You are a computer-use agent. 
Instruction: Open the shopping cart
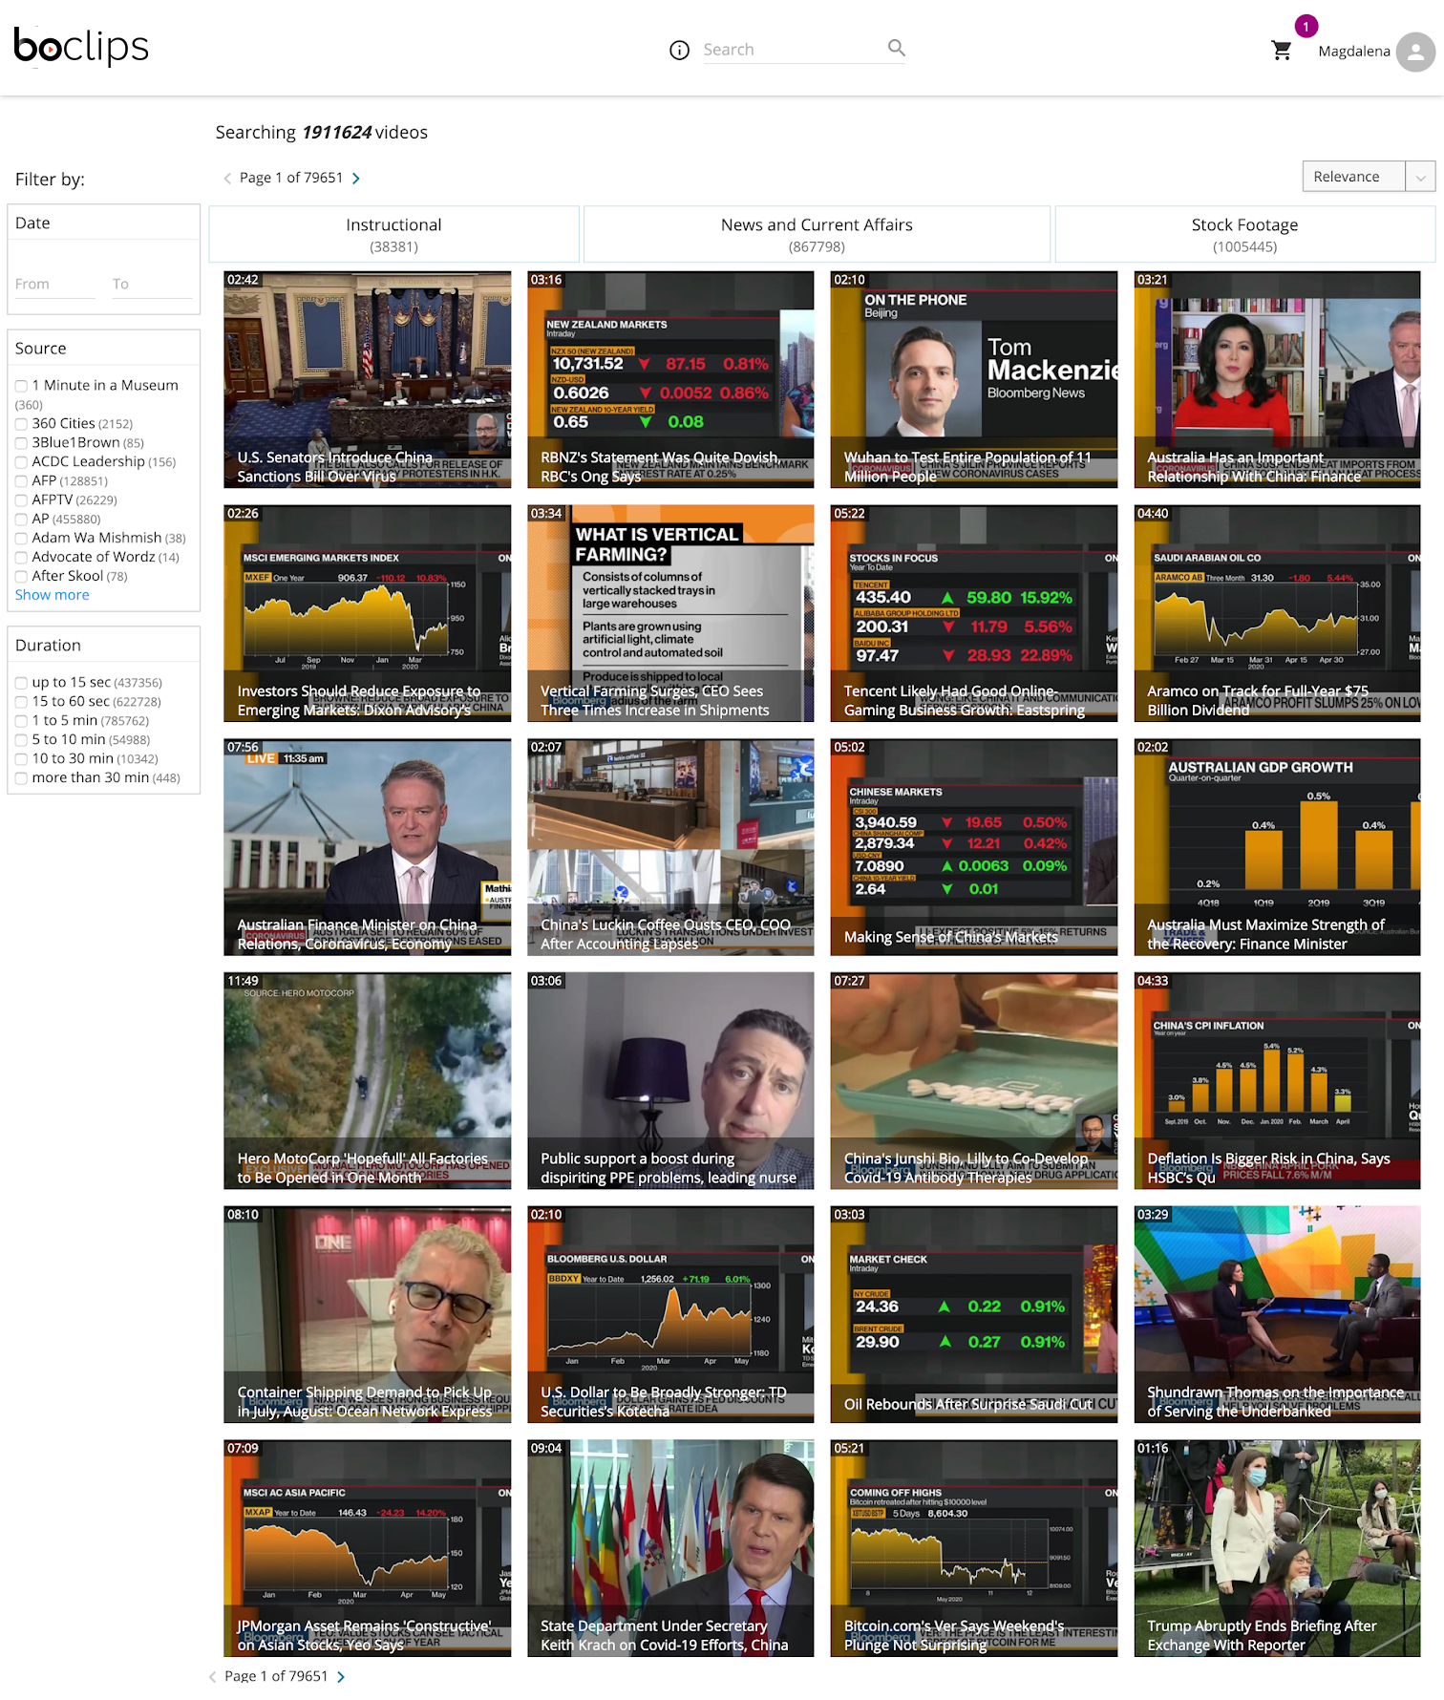[x=1282, y=51]
